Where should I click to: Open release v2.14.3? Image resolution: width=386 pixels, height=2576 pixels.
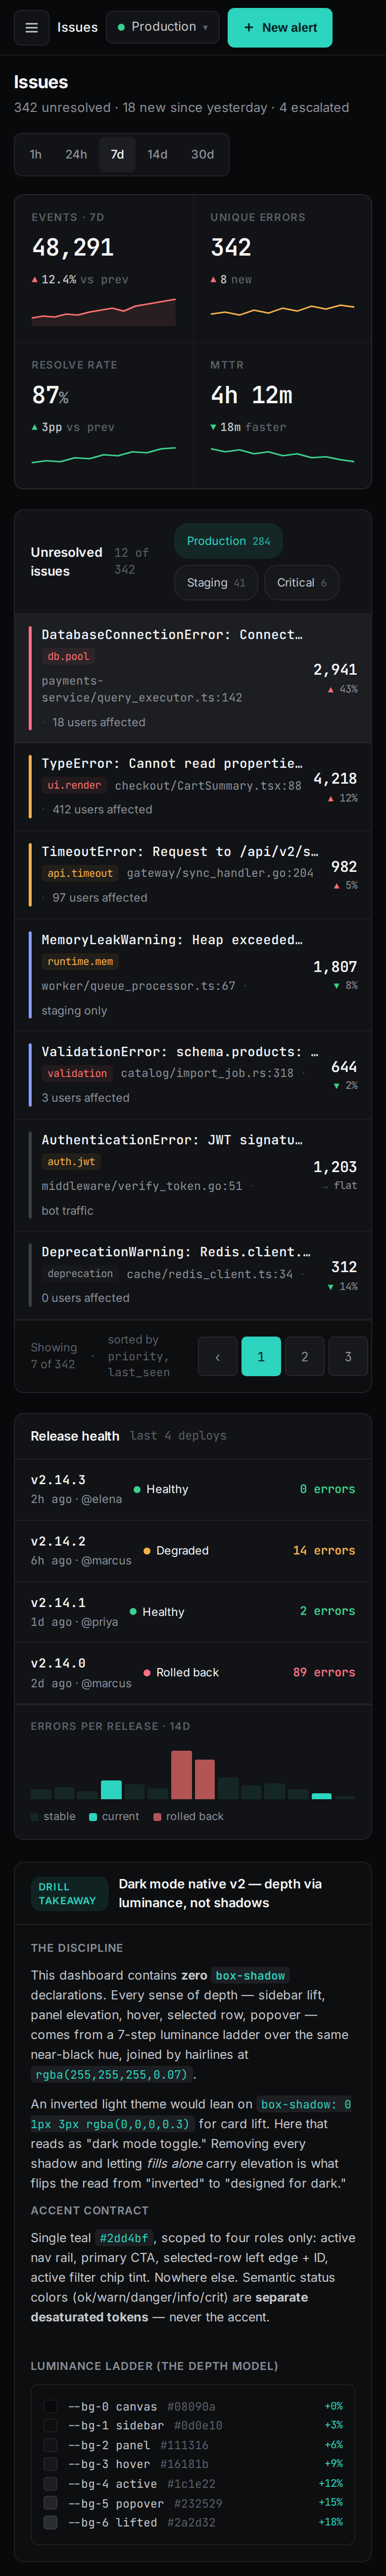193,1489
